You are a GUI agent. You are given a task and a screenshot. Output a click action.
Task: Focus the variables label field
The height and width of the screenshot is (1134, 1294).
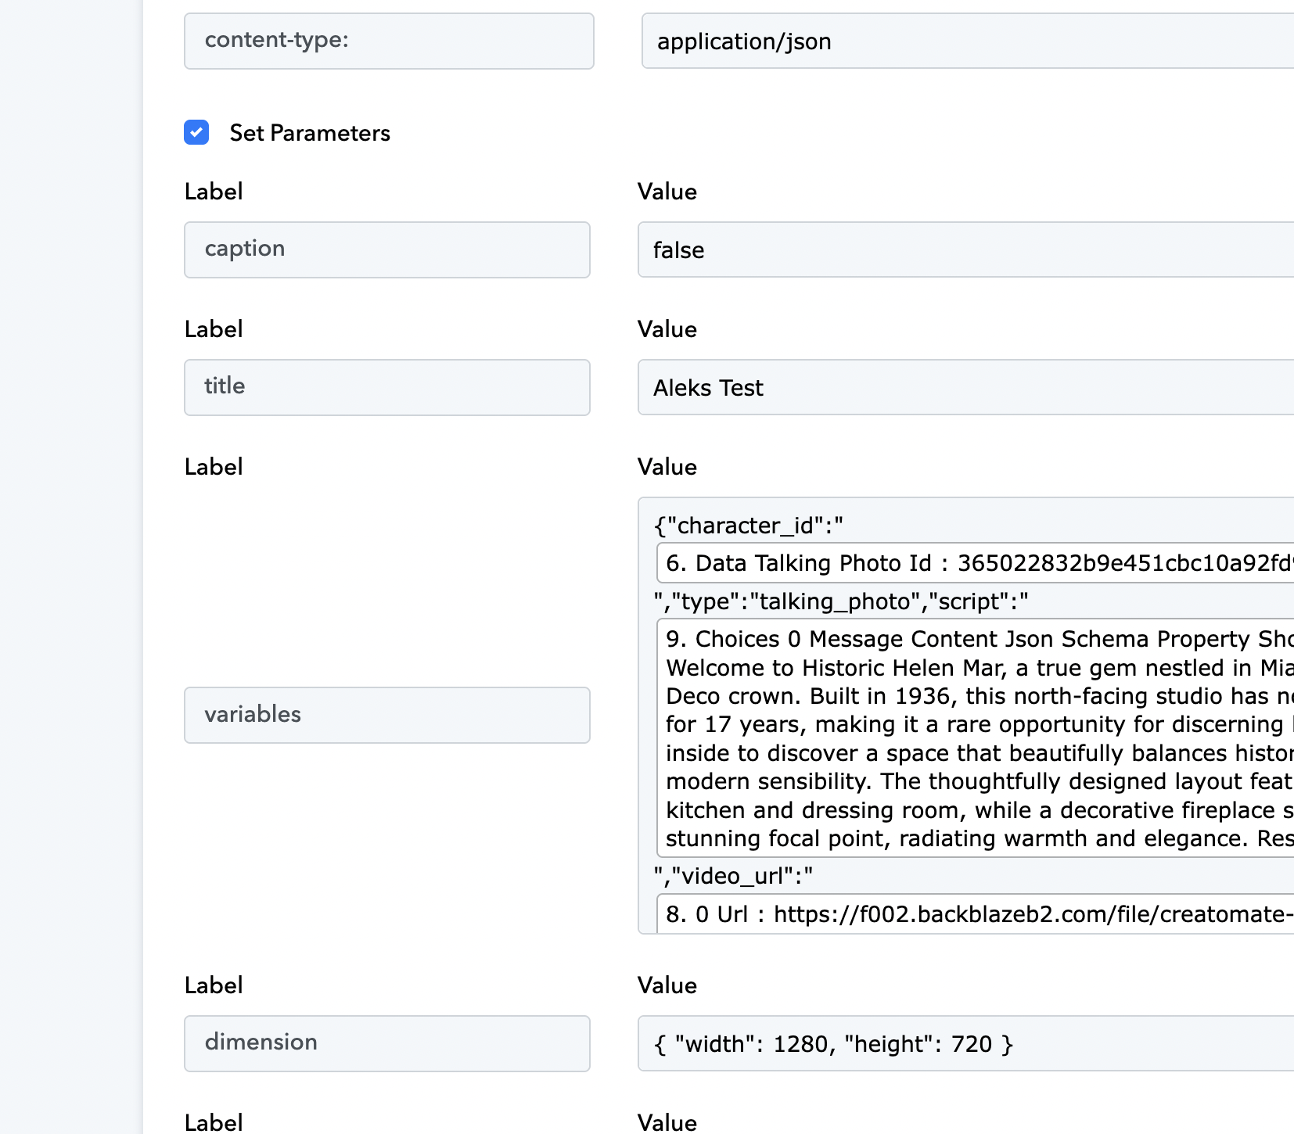click(387, 715)
